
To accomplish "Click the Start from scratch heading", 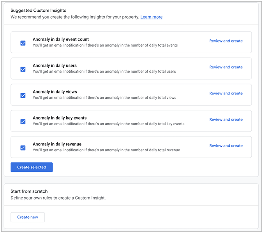I will click(29, 191).
